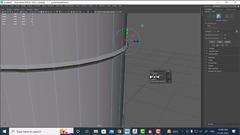This screenshot has width=240, height=135.
Task: Open Selection Constraint dropdown
Action: [222, 35]
